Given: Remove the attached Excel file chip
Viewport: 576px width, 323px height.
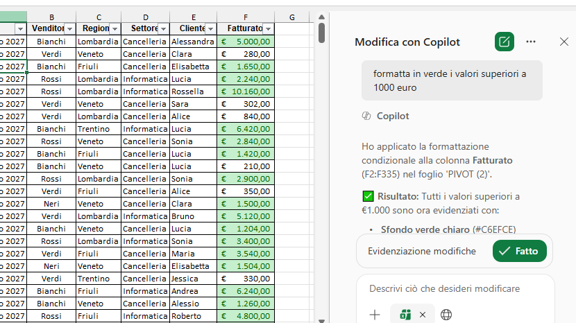Looking at the screenshot, I should click(422, 315).
